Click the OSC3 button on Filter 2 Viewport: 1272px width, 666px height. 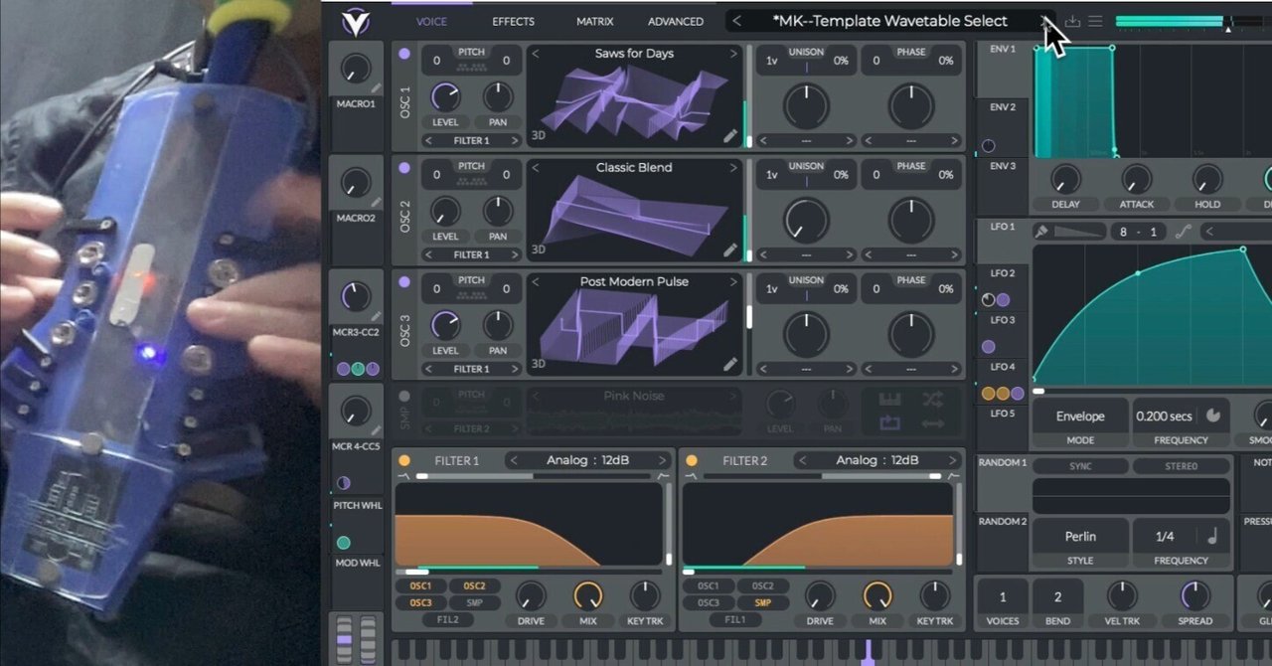click(x=708, y=602)
